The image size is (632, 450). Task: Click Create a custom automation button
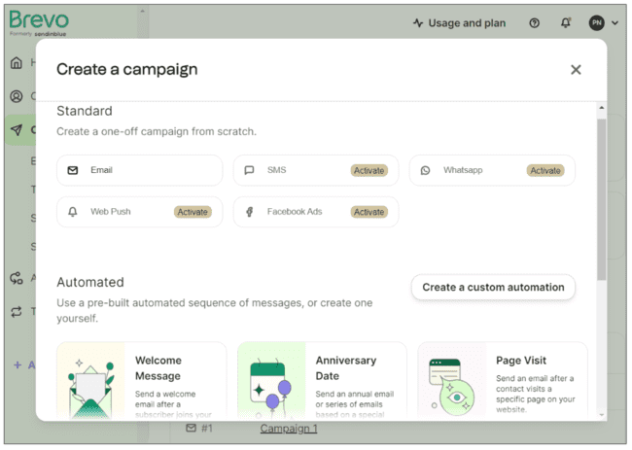point(493,287)
